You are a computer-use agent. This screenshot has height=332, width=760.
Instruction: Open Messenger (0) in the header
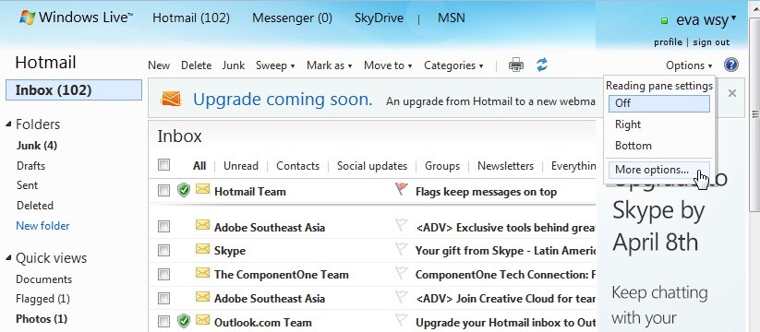coord(292,18)
